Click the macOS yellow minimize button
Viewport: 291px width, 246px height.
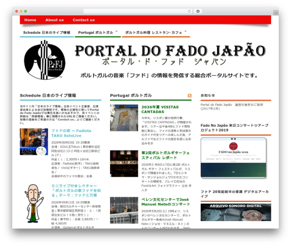tap(21, 11)
